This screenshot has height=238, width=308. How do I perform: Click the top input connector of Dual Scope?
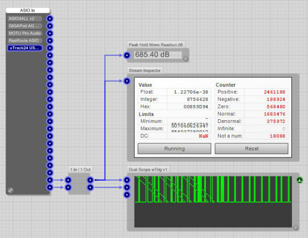127,180
